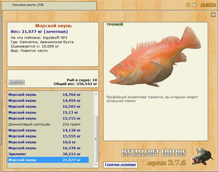This screenshot has height=172, width=218.
Task: Click the ТРОФЕЙ label
Action: click(x=115, y=25)
